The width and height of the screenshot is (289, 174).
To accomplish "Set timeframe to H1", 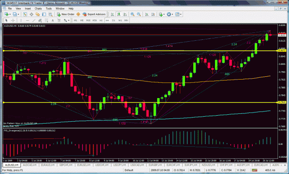I will 101,20.
